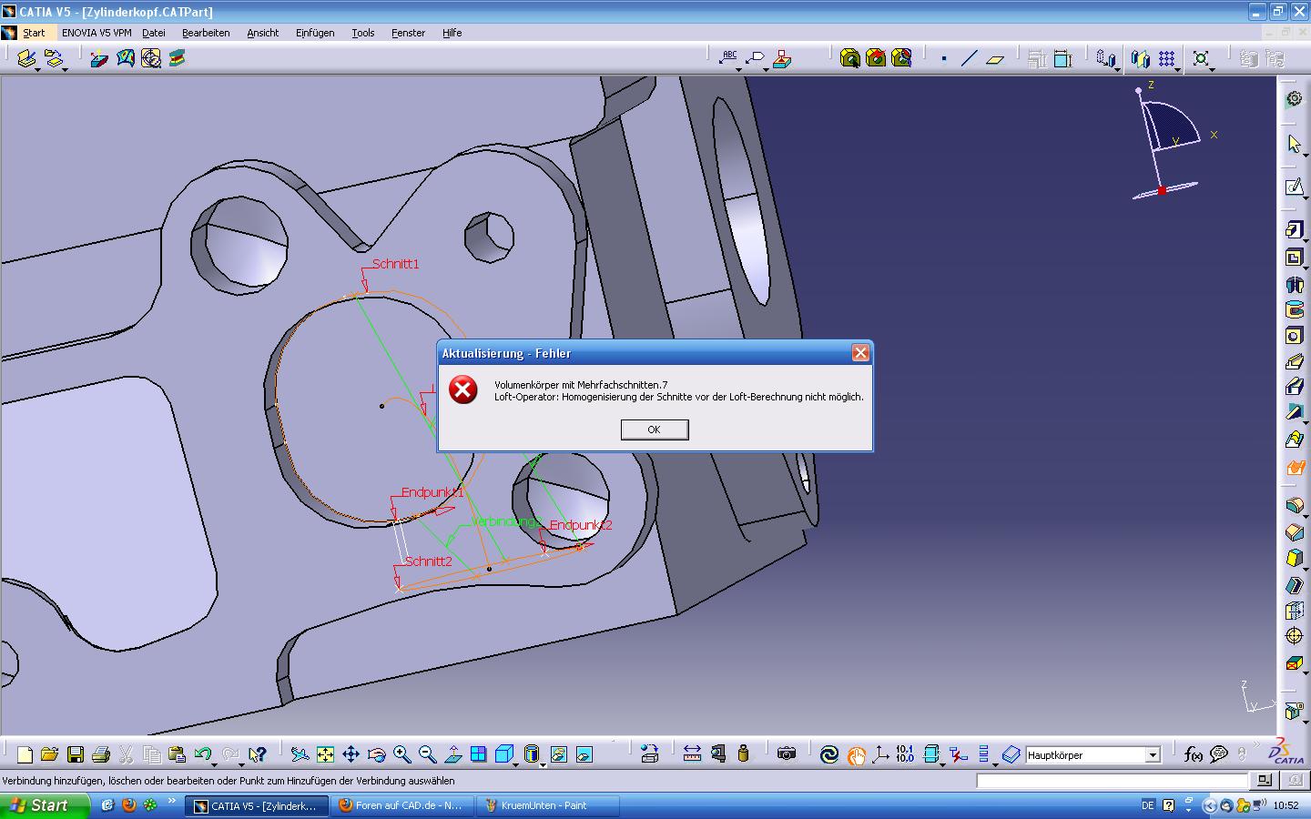Click the Zoom In magnifier
The image size is (1311, 819).
[x=401, y=754]
